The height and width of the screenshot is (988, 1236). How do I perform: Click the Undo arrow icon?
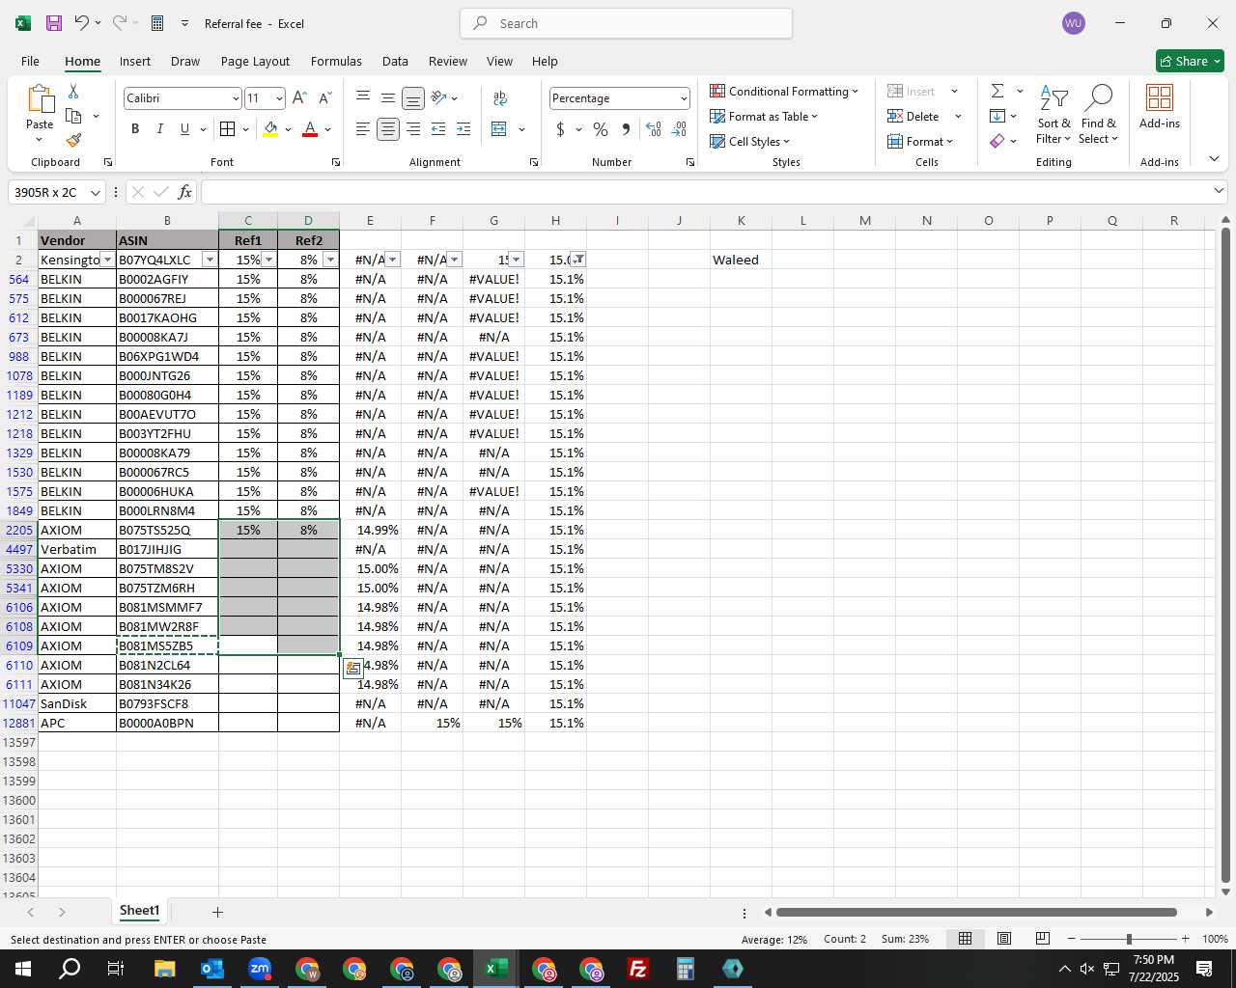(x=82, y=23)
